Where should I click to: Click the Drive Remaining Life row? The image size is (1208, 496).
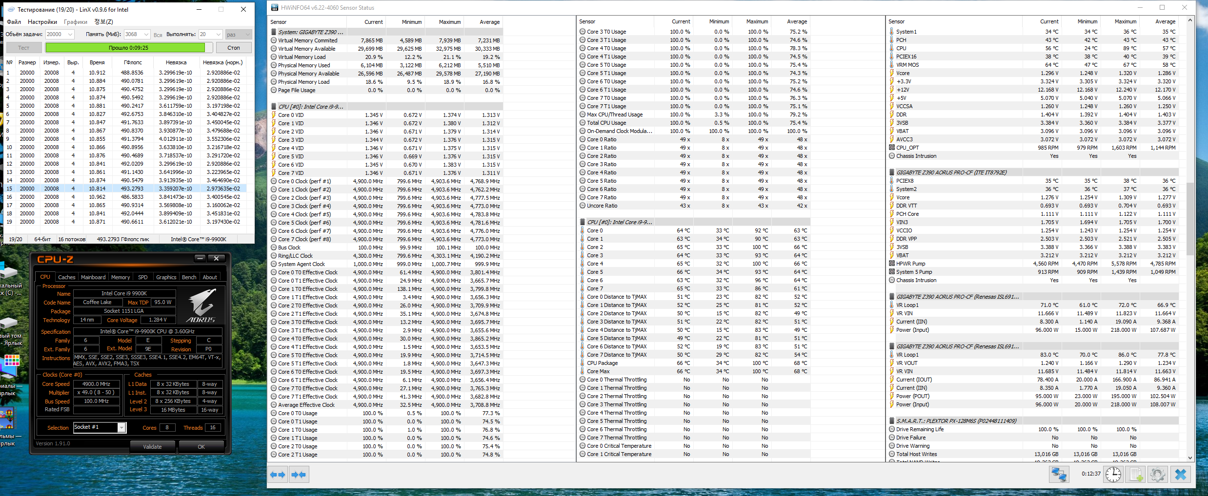point(1032,429)
